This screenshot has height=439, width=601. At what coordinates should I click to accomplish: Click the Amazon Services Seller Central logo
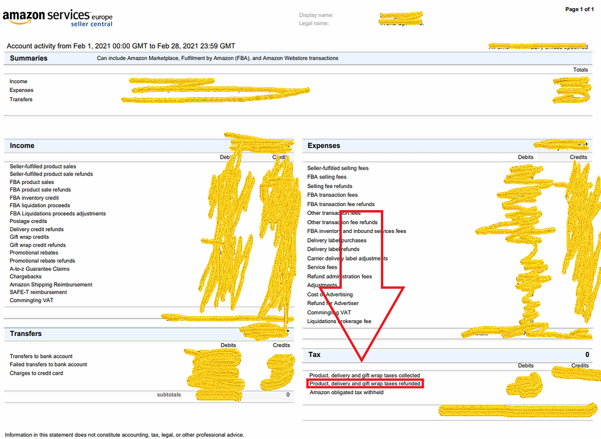pyautogui.click(x=57, y=17)
